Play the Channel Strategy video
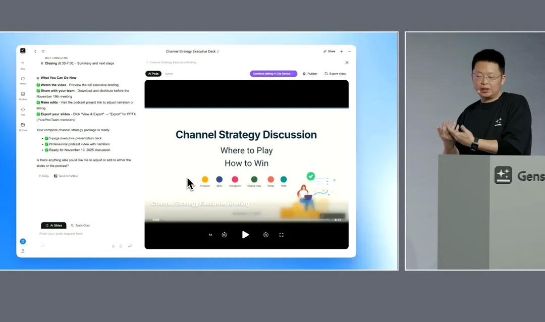Screen dimensions: 545x322 coord(245,235)
